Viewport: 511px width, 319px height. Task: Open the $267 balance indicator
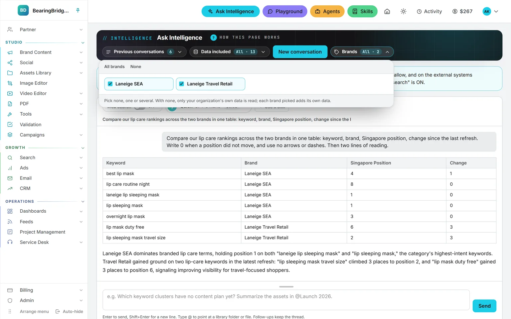click(x=462, y=11)
